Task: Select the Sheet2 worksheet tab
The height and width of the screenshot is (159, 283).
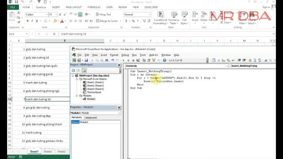Action: tap(48, 151)
